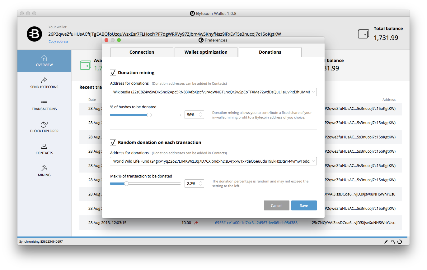Increase the 2.2% max transaction donation value
Image resolution: width=427 pixels, height=270 pixels.
[201, 182]
